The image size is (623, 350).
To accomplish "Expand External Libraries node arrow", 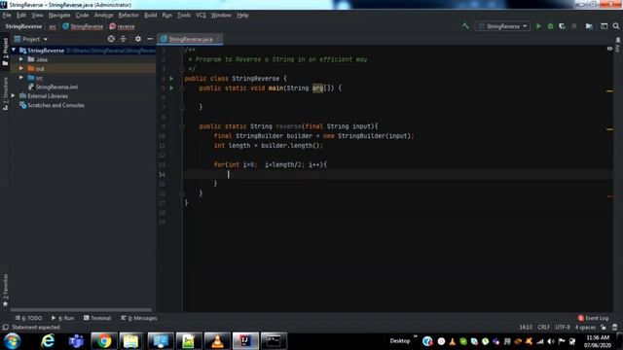I will (14, 96).
